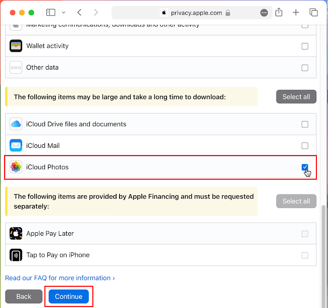Click the iCloud Photos flower icon
The image size is (328, 308).
[16, 167]
